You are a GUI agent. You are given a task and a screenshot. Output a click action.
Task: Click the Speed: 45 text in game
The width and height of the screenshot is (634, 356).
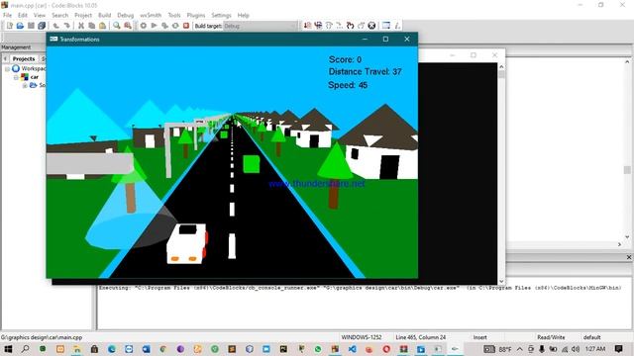pyautogui.click(x=348, y=85)
